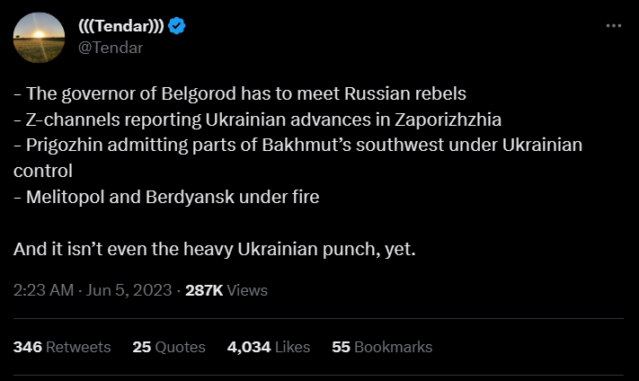Click the (((Tendar))) display name

pyautogui.click(x=121, y=26)
